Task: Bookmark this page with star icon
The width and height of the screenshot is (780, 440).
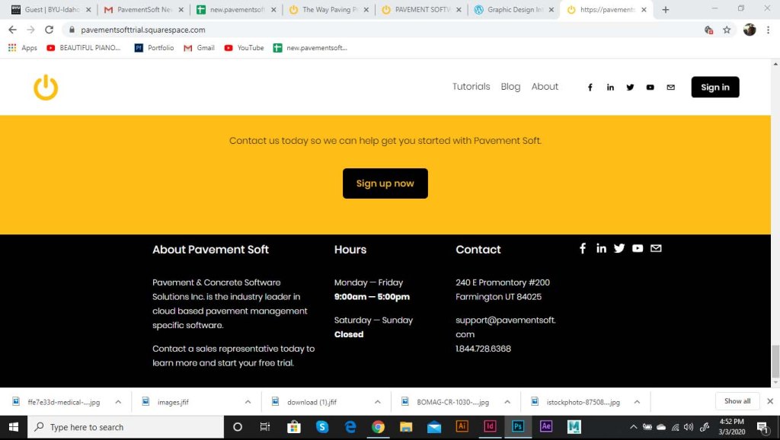Action: tap(727, 30)
